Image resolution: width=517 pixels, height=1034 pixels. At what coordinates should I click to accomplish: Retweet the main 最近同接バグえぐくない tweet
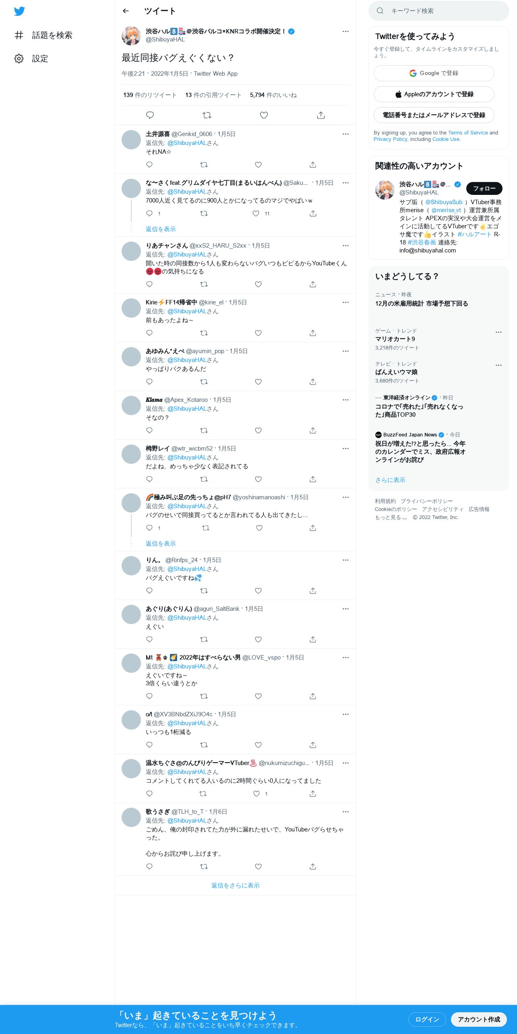tap(207, 115)
